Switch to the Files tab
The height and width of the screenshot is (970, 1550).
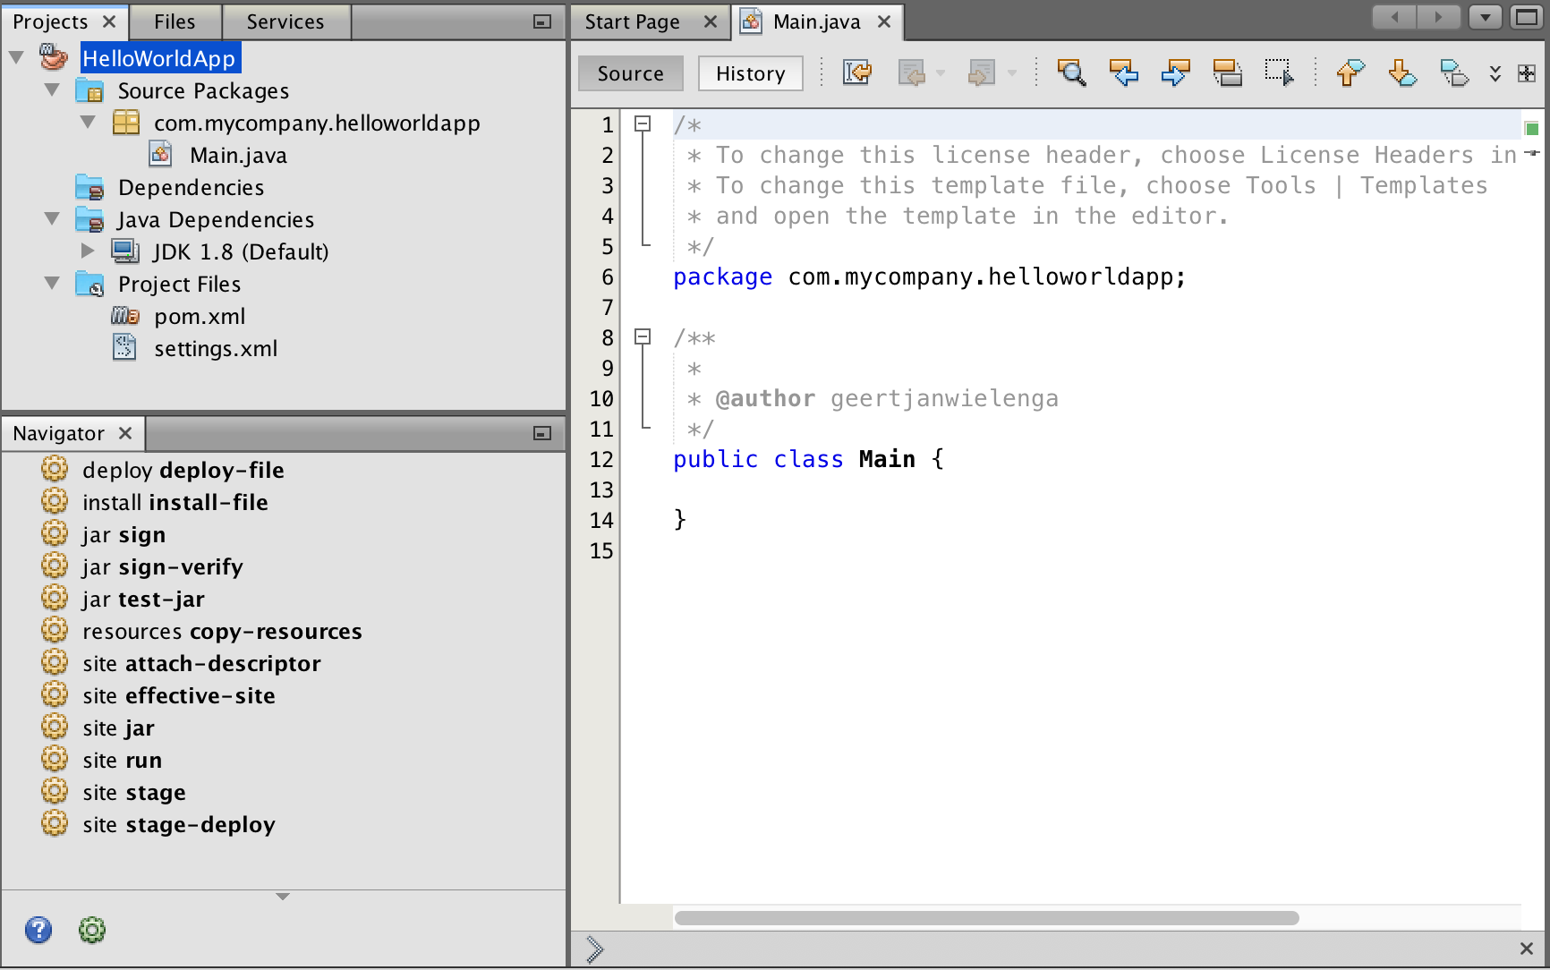tap(175, 21)
